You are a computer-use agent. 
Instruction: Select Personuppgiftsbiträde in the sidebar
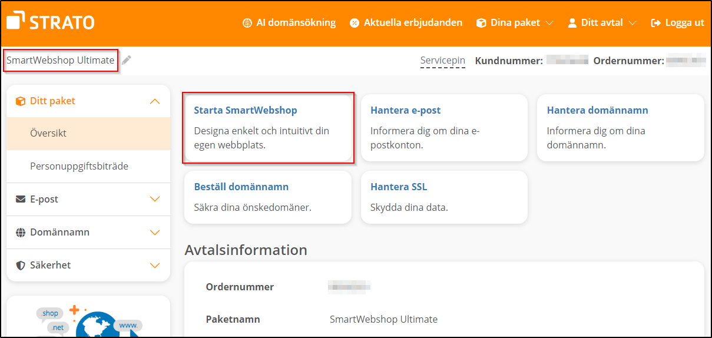(88, 167)
